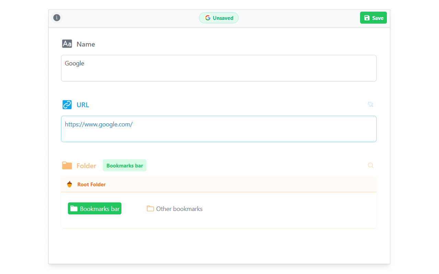This screenshot has height=274, width=439.
Task: Choose the Other bookmarks folder
Action: 175,209
